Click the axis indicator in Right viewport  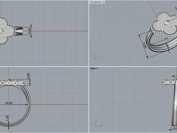click(x=99, y=123)
